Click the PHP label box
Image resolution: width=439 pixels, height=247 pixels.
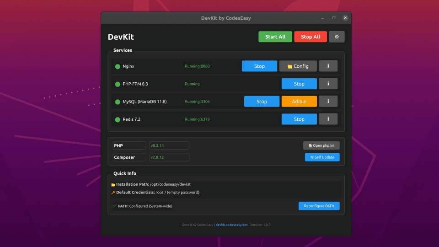pos(129,145)
